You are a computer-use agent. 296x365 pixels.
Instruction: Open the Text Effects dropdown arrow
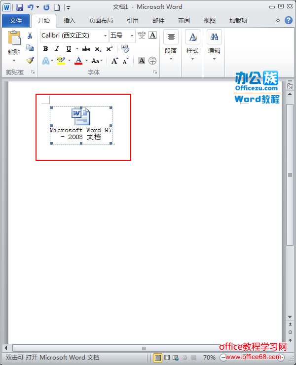52,61
